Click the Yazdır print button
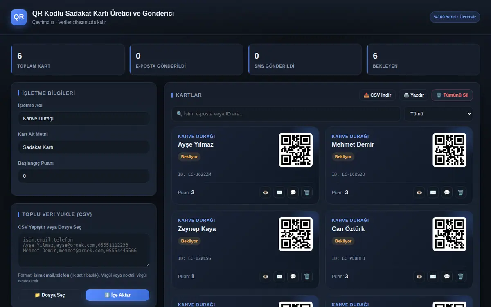491x307 pixels. (x=414, y=95)
